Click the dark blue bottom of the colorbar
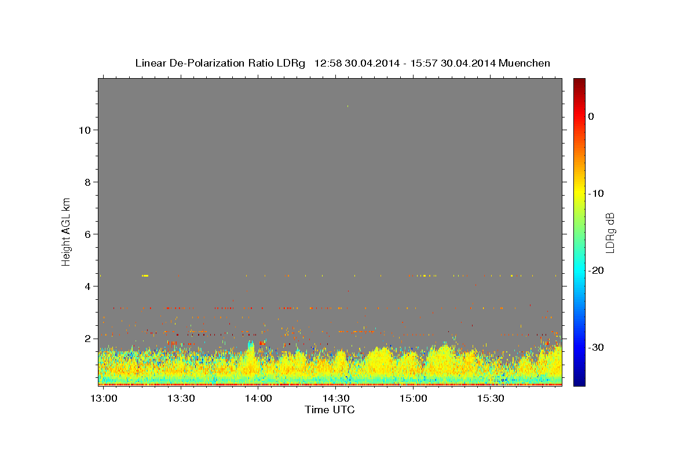This screenshot has height=463, width=695. 579,382
